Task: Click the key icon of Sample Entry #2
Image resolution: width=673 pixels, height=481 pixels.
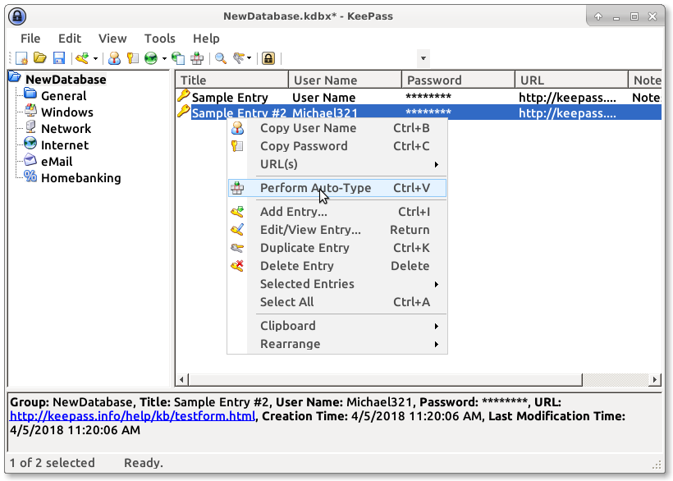Action: 183,112
